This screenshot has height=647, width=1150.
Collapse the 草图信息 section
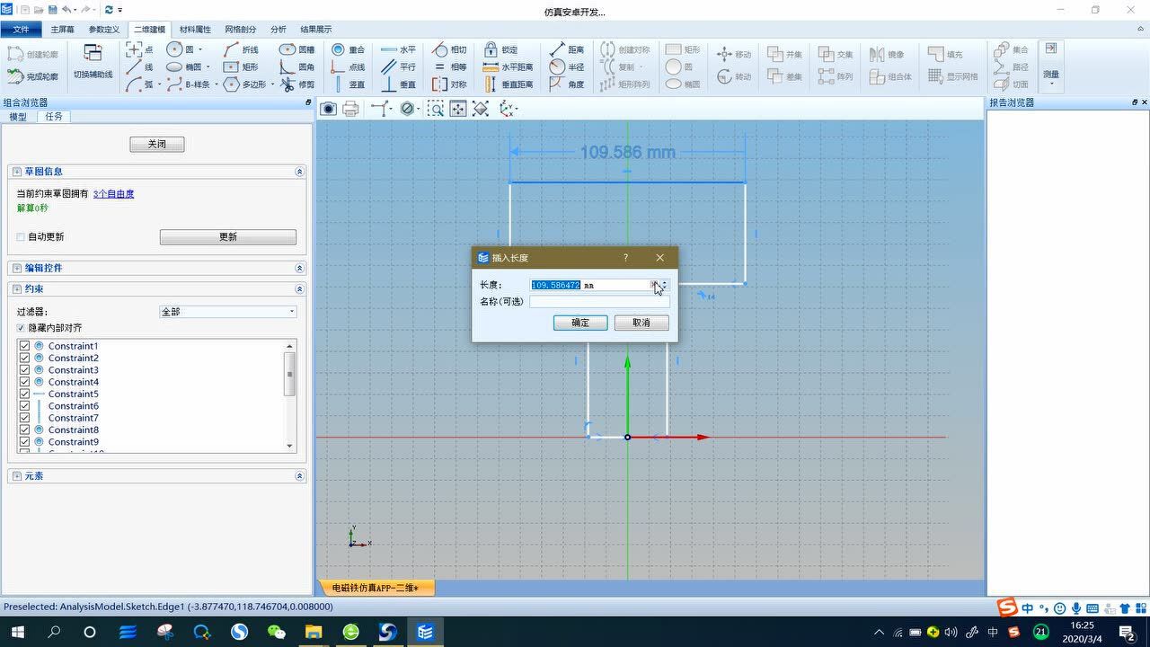click(x=299, y=172)
